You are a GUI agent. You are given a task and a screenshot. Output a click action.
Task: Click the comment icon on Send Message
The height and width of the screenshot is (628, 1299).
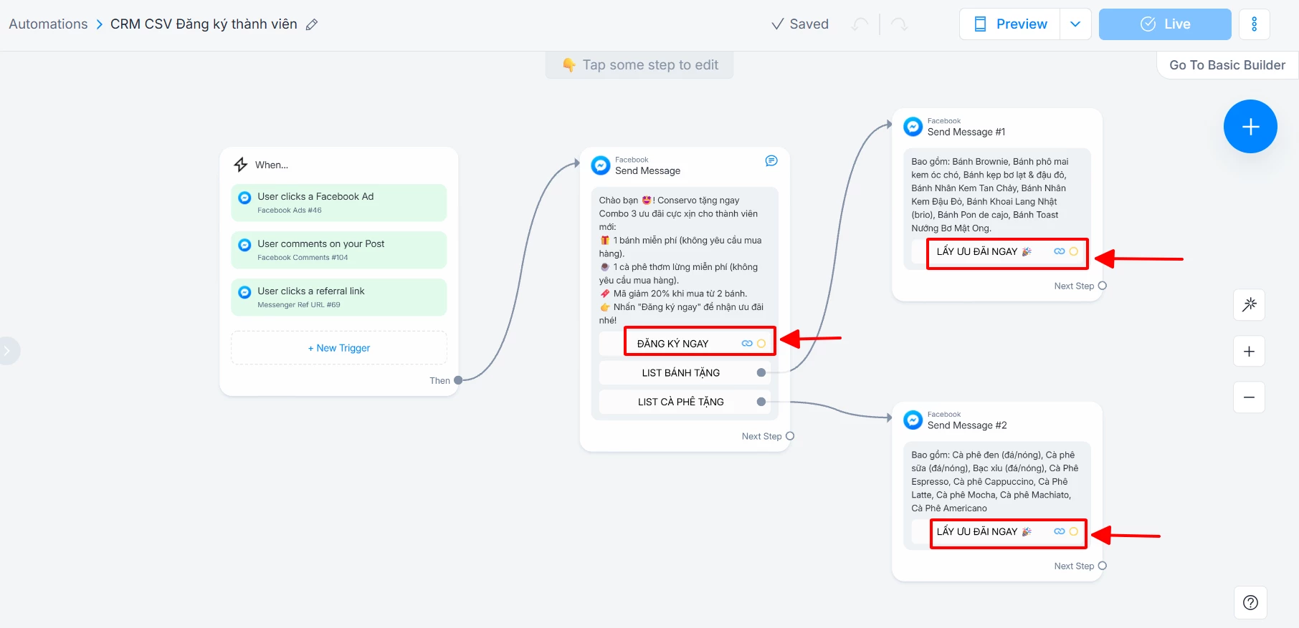pyautogui.click(x=771, y=161)
